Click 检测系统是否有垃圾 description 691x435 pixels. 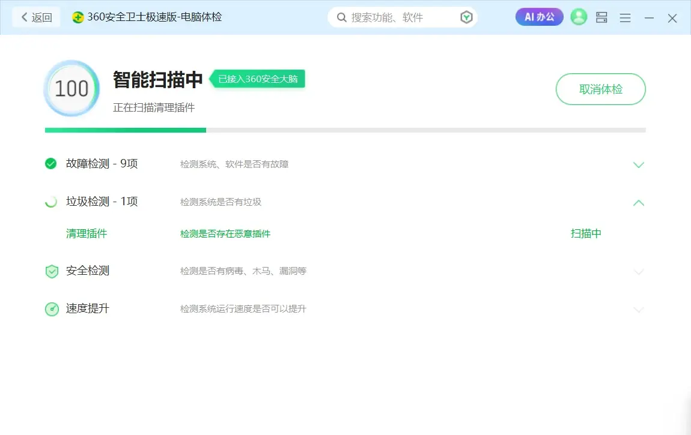(x=221, y=202)
